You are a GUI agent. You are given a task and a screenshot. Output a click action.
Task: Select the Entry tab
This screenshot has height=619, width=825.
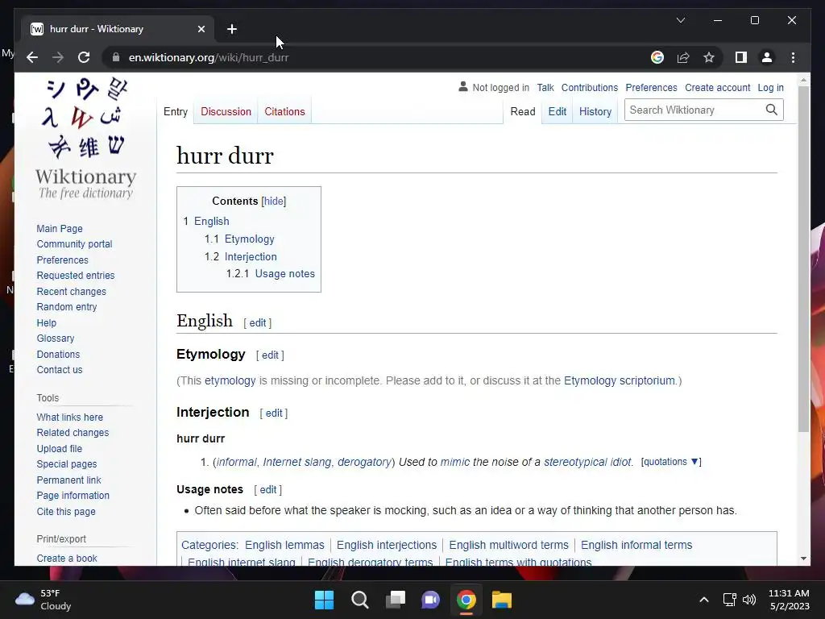coord(176,111)
